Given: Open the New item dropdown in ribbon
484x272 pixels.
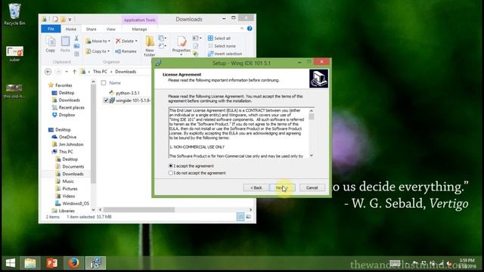Looking at the screenshot, I should tap(163, 39).
